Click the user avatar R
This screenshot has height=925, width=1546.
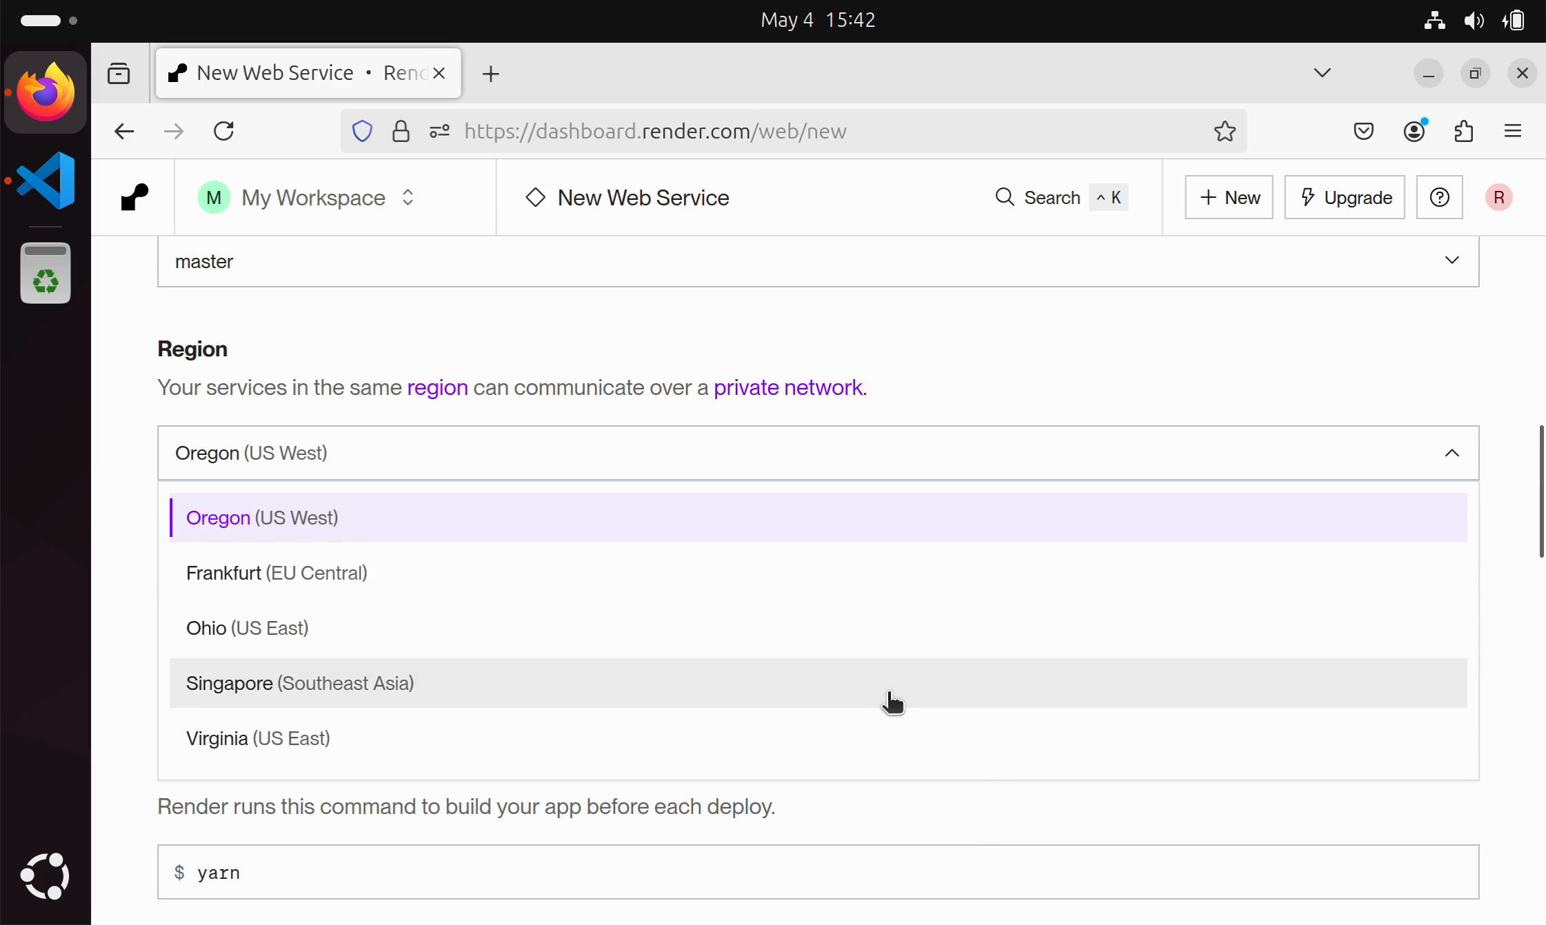pos(1498,197)
